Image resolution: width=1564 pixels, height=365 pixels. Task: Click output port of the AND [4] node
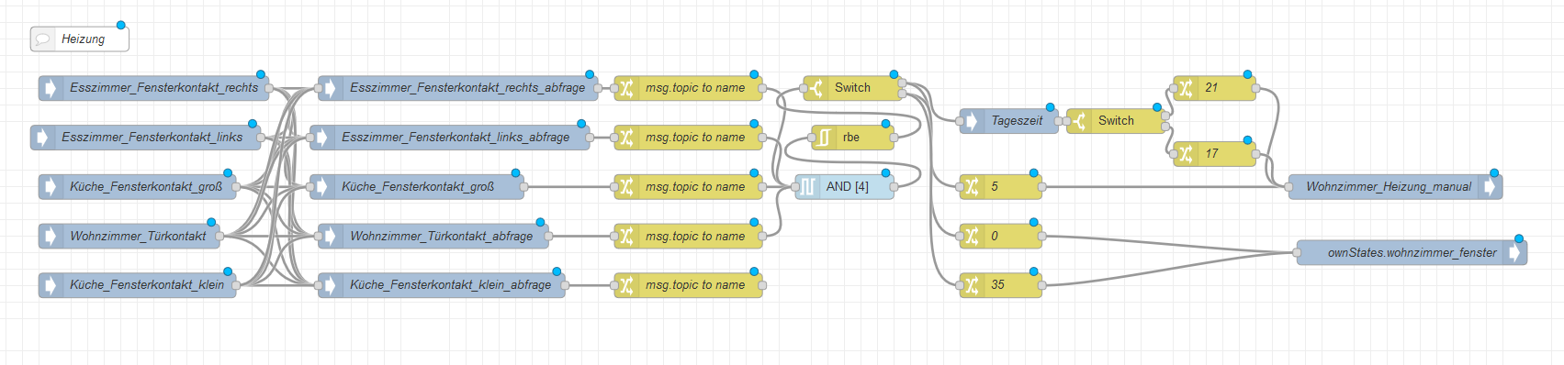pos(894,186)
